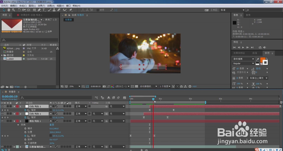Select the Hand tool
Screen dimensions: 283x151
point(9,10)
